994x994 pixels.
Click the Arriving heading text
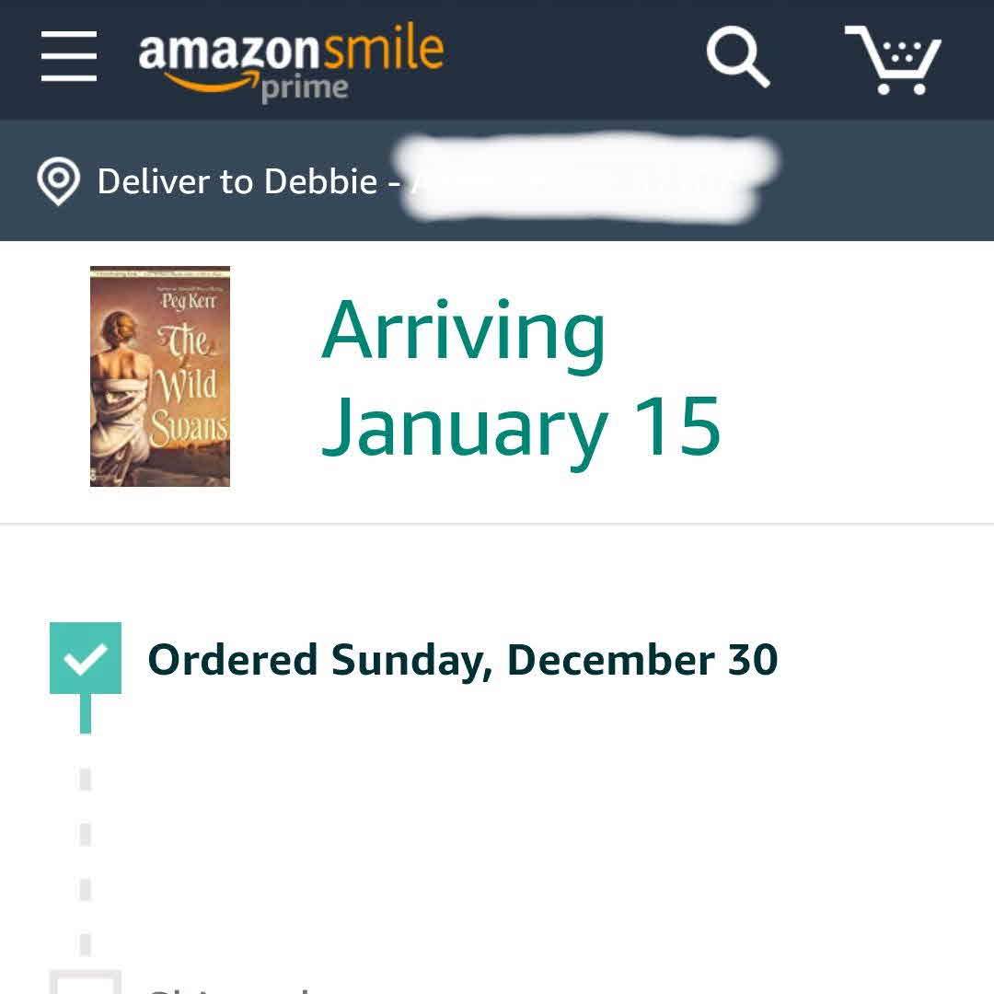[x=463, y=330]
